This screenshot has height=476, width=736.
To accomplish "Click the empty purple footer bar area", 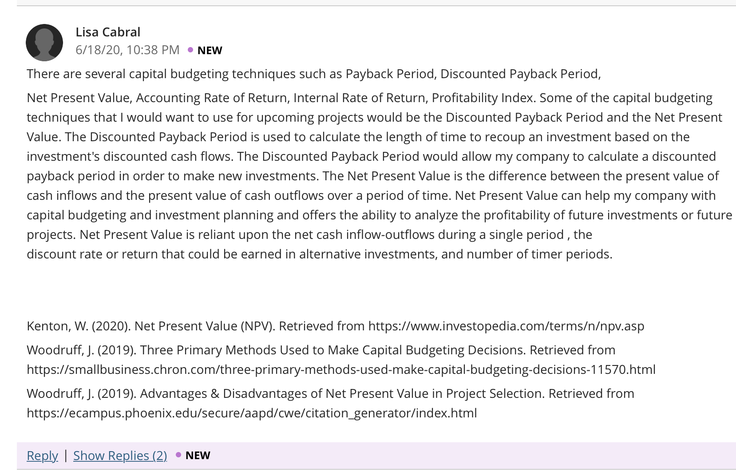I will pyautogui.click(x=471, y=456).
